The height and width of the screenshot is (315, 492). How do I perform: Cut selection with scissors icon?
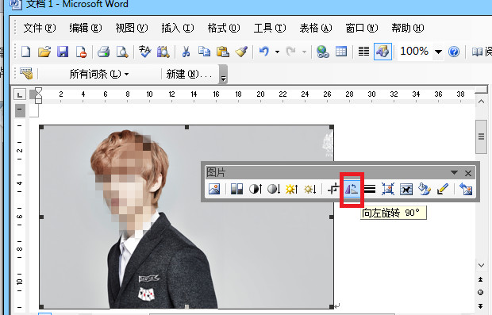point(186,51)
